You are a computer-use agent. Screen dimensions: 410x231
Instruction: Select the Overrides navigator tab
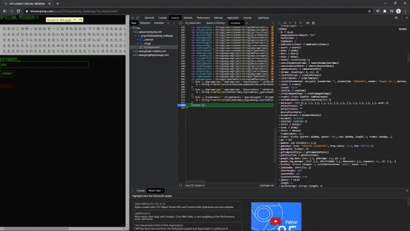(159, 23)
